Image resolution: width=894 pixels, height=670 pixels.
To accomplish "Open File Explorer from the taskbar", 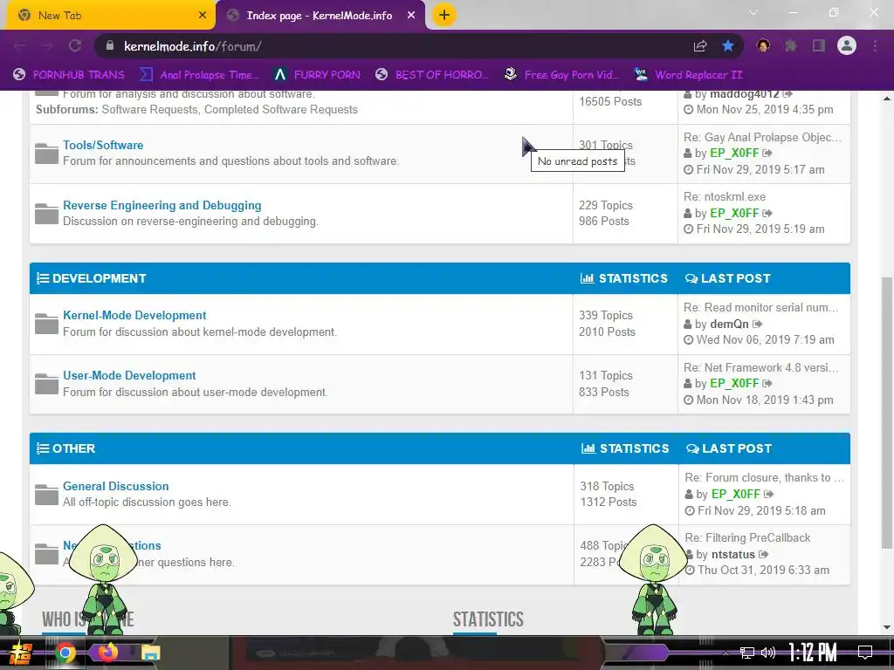I will 150,653.
